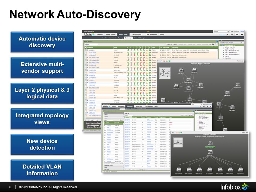Click the 'Integrated topology views' blue box
Viewport: 256px width, 192px height.
pyautogui.click(x=42, y=119)
